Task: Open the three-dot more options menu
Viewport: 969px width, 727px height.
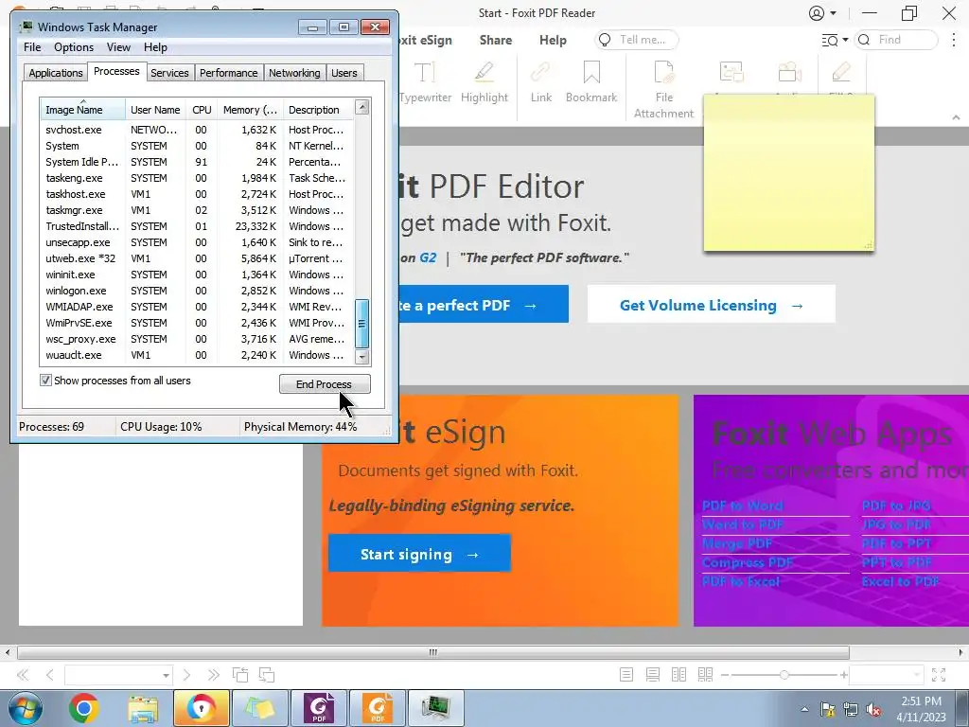Action: 954,40
